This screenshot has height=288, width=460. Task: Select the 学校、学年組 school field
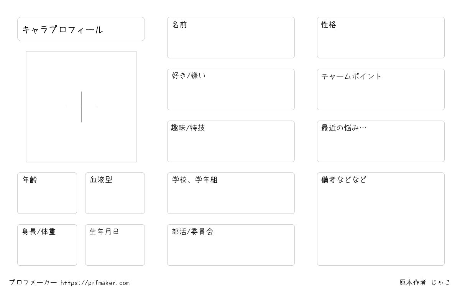(231, 193)
